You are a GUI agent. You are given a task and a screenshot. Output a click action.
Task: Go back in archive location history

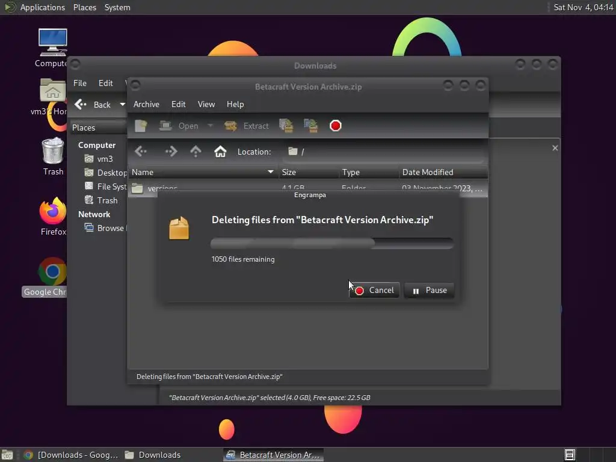point(141,151)
